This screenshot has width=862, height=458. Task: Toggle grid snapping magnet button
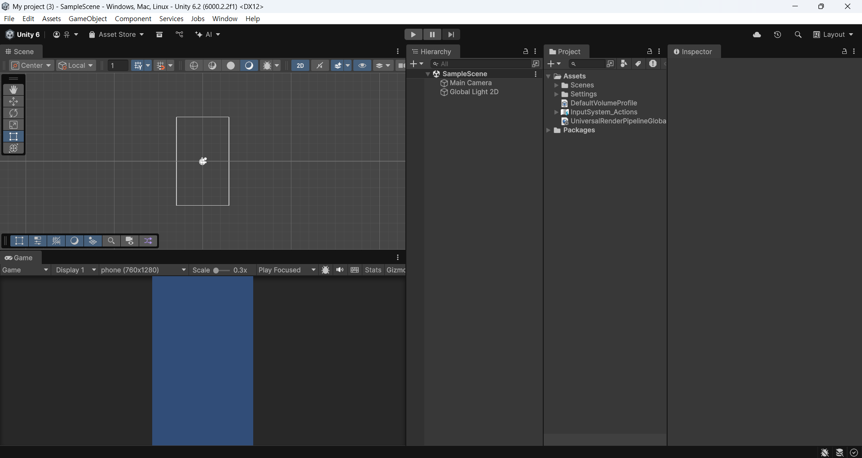pos(160,66)
